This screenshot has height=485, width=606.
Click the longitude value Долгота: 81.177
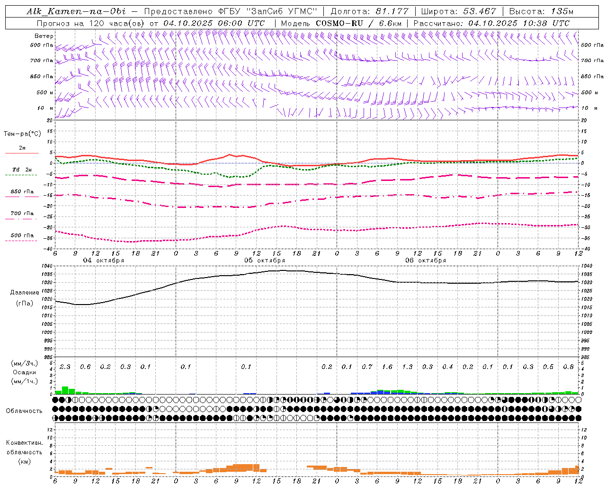pos(370,11)
